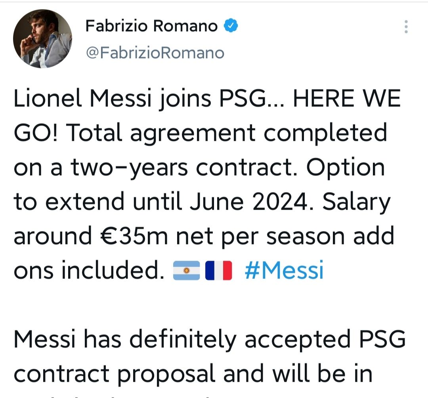
Task: Tap "Messi has definitely accepted PSG" line
Action: pyautogui.click(x=210, y=339)
